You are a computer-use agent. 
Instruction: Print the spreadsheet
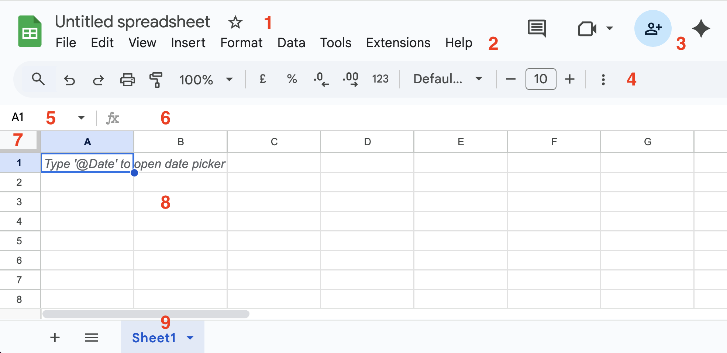pyautogui.click(x=128, y=80)
